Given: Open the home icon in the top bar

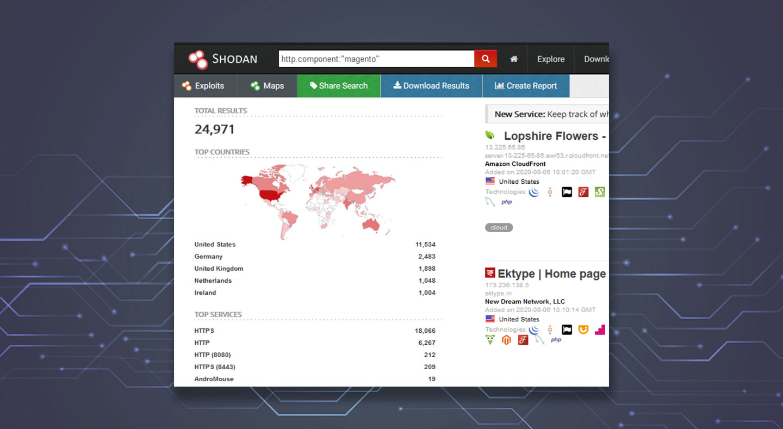Looking at the screenshot, I should pyautogui.click(x=514, y=59).
